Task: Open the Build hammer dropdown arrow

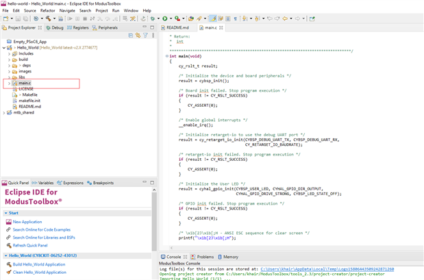Action: point(54,18)
